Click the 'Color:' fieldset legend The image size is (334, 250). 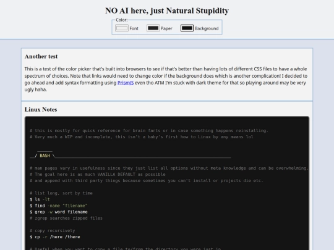click(122, 20)
